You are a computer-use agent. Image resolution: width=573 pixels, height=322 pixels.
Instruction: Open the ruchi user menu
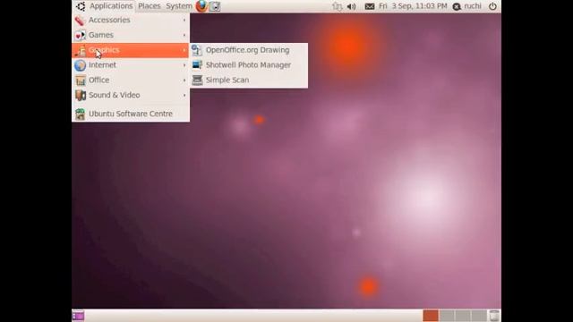pos(467,6)
